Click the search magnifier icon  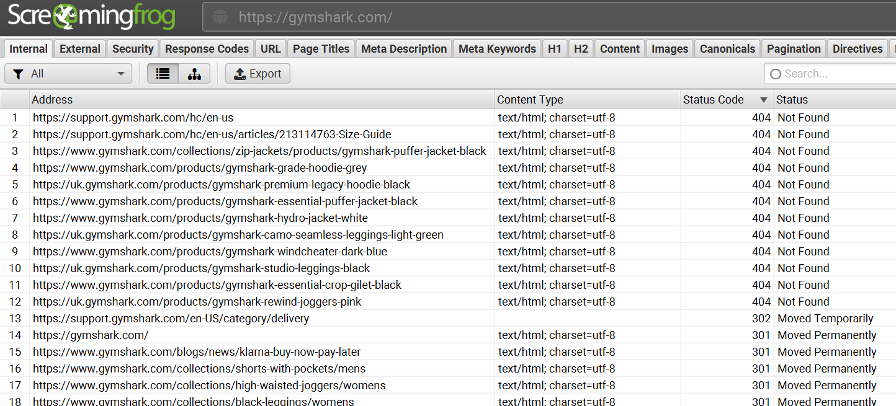pos(775,74)
